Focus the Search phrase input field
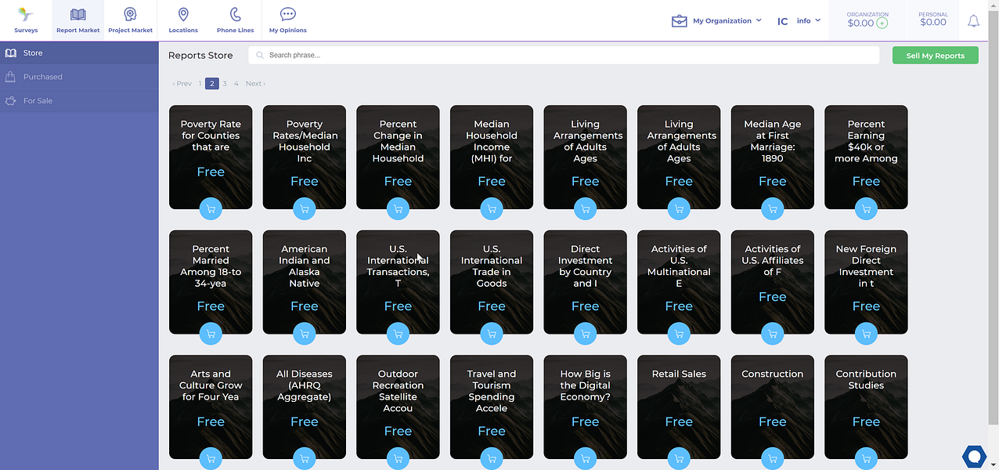 [x=564, y=56]
